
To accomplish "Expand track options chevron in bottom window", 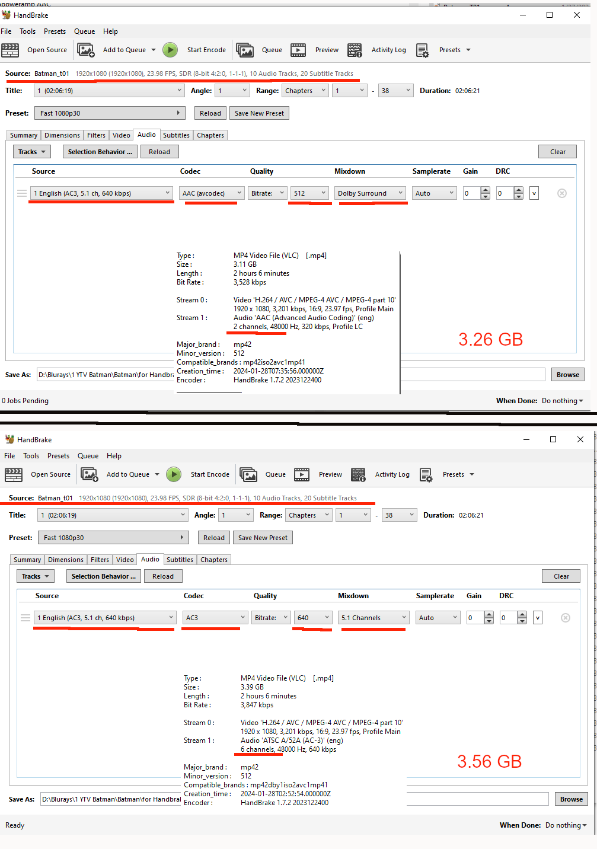I will point(538,618).
